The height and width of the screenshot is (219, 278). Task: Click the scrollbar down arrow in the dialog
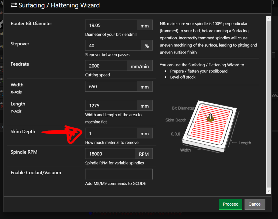[269, 191]
